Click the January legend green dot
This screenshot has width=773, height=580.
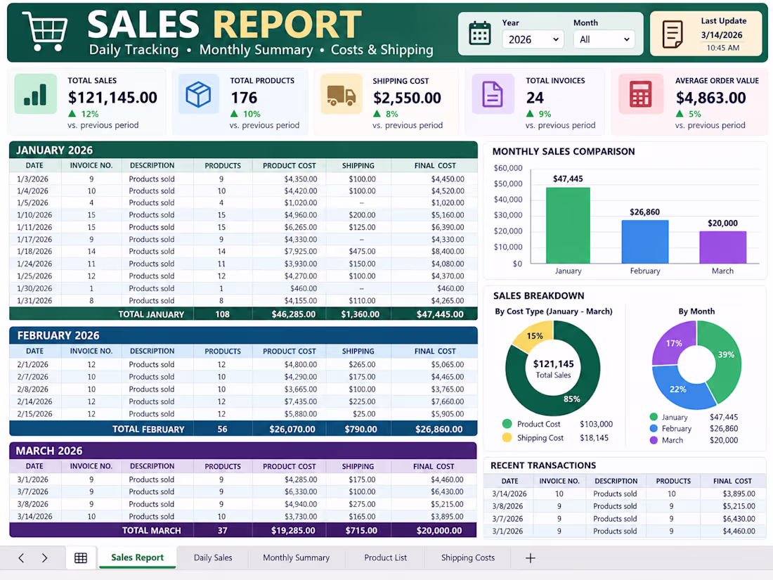[654, 417]
